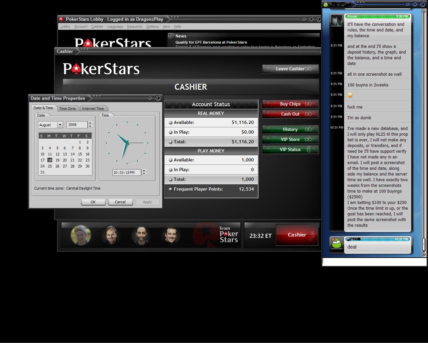Screen dimensions: 428x343
Task: Select August 25 in the calendar
Action: coord(50,166)
